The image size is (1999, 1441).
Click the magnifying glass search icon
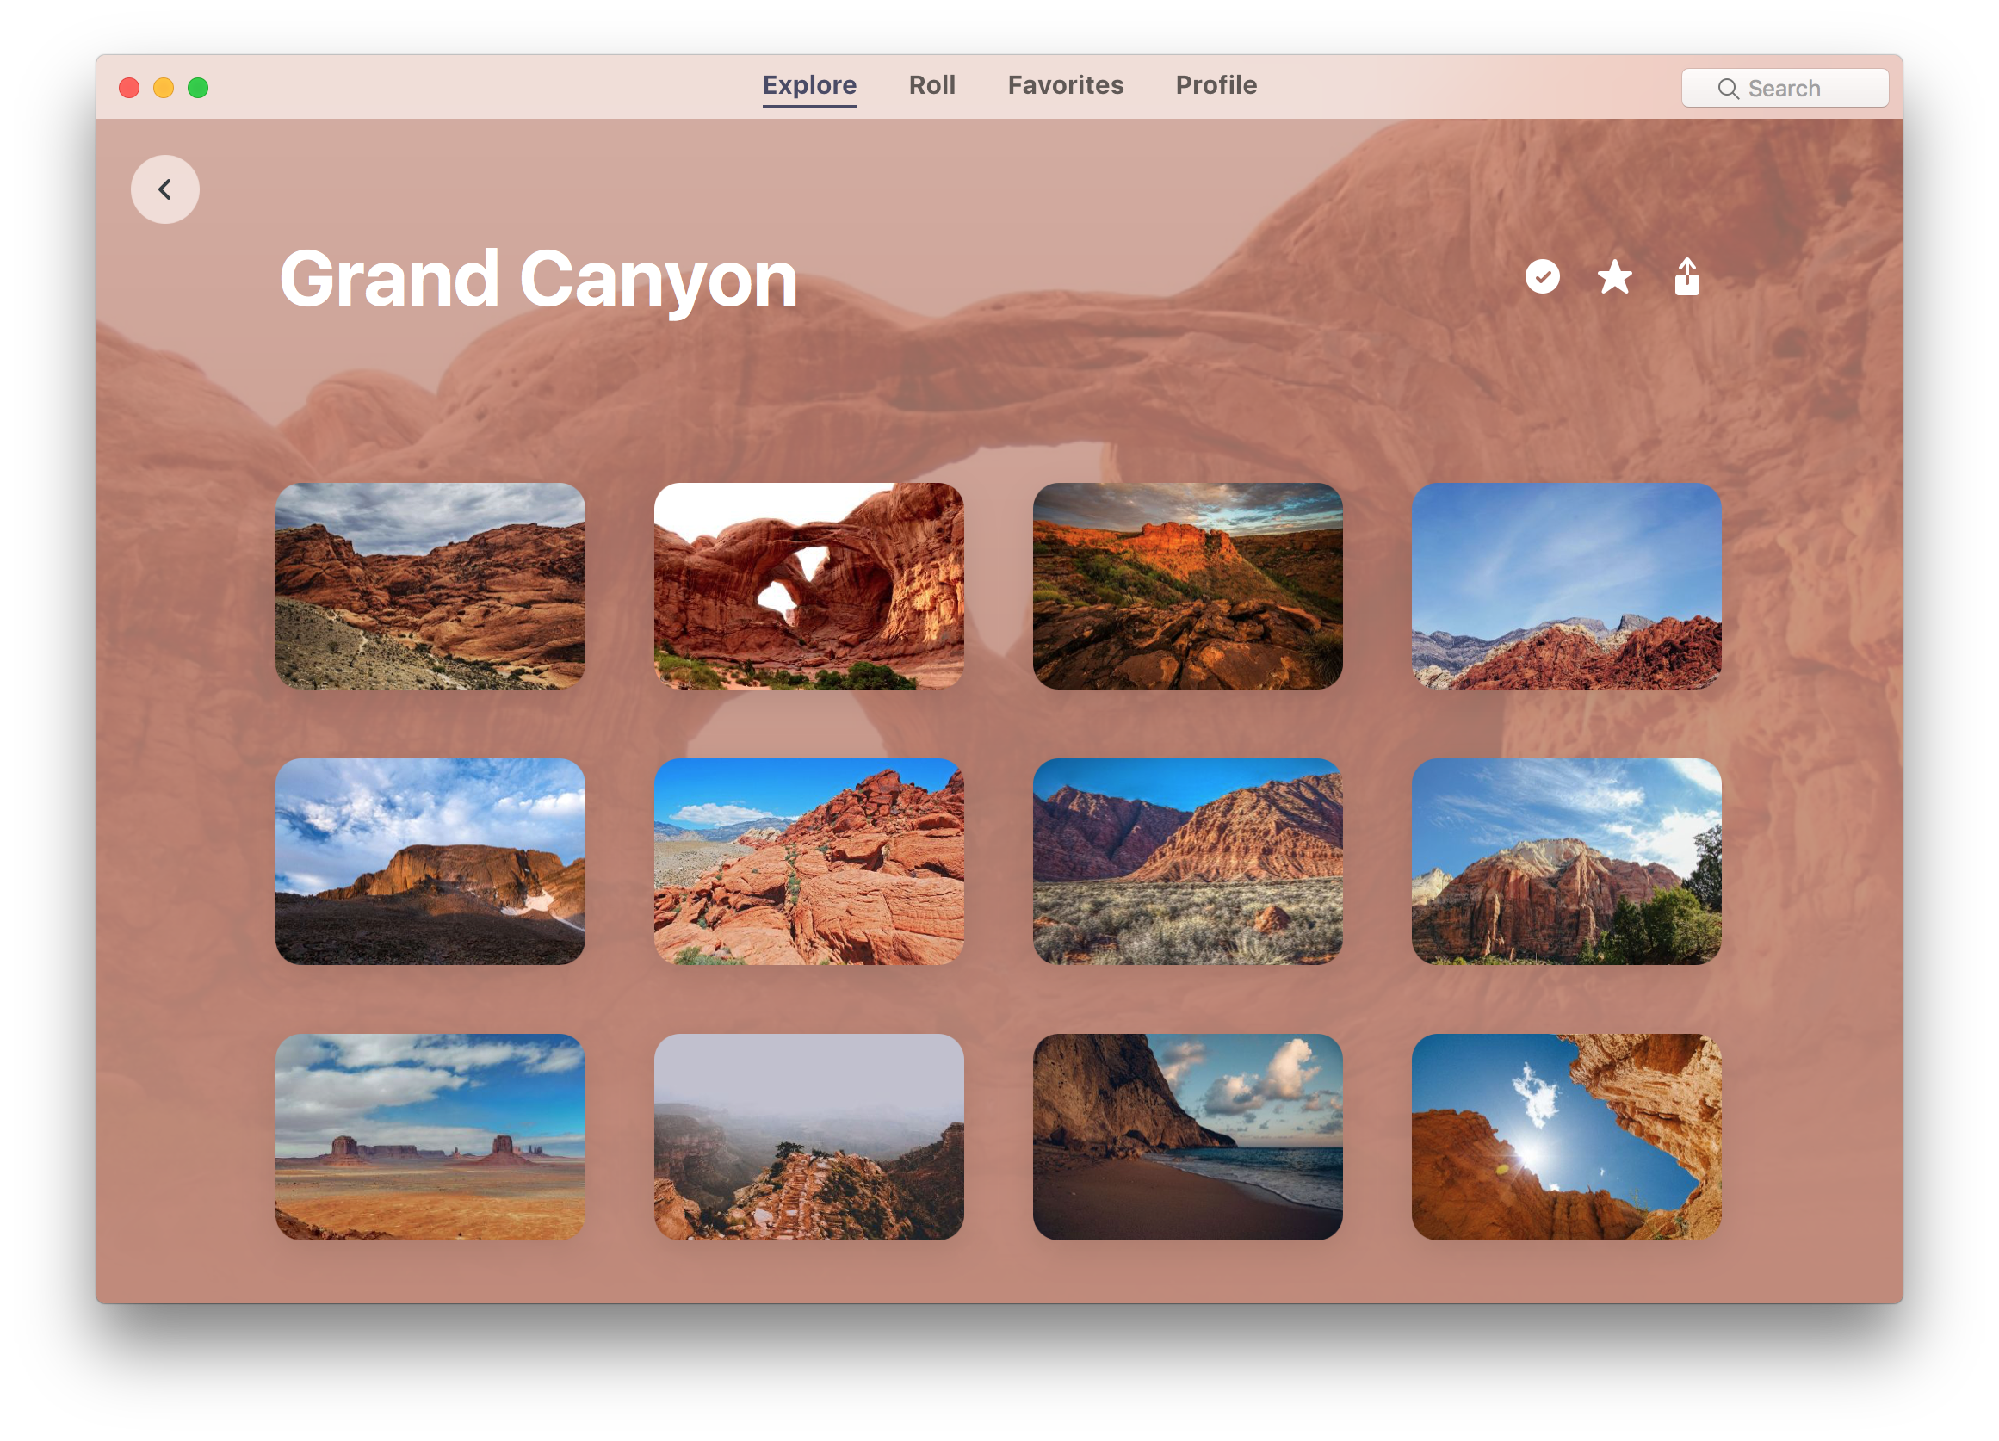(x=1728, y=89)
